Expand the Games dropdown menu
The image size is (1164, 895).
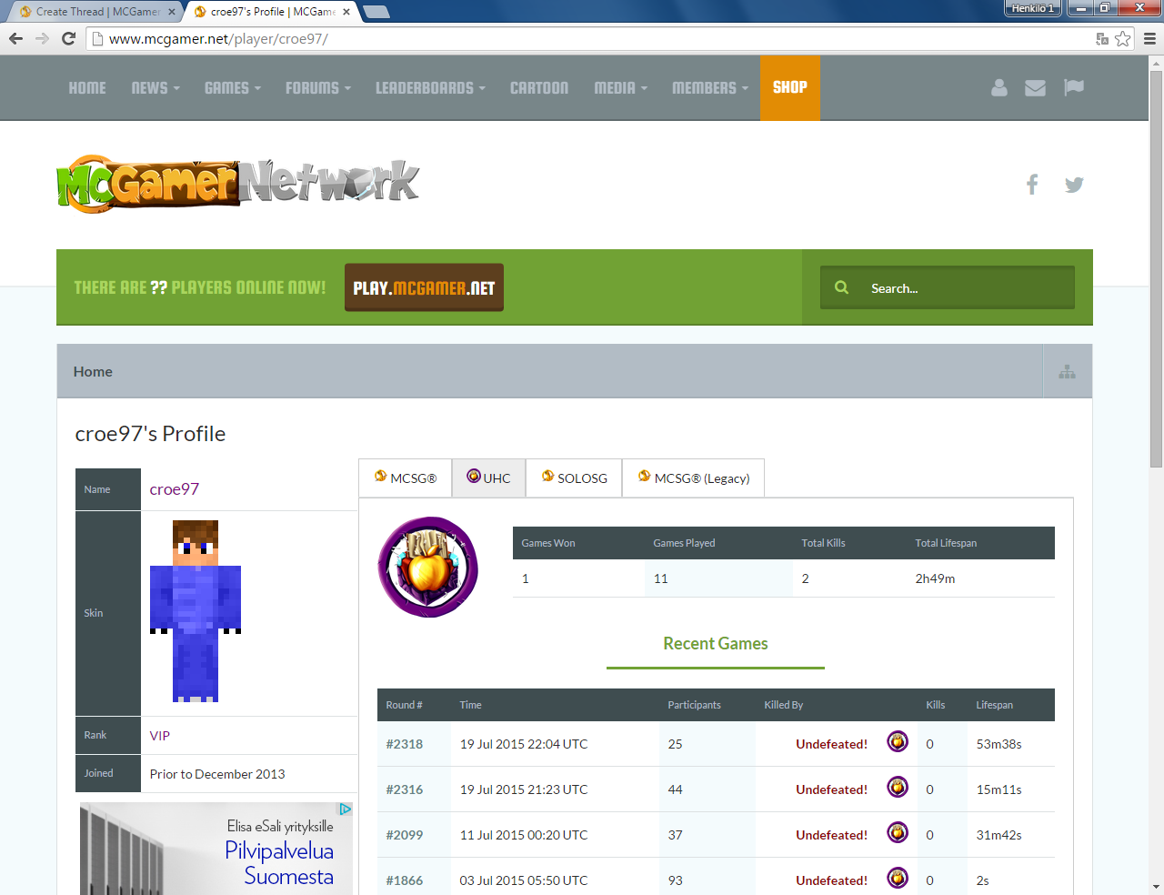(x=233, y=87)
